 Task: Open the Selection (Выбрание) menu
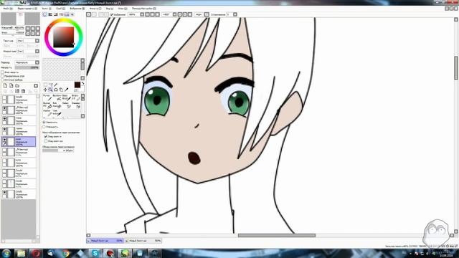coord(77,9)
